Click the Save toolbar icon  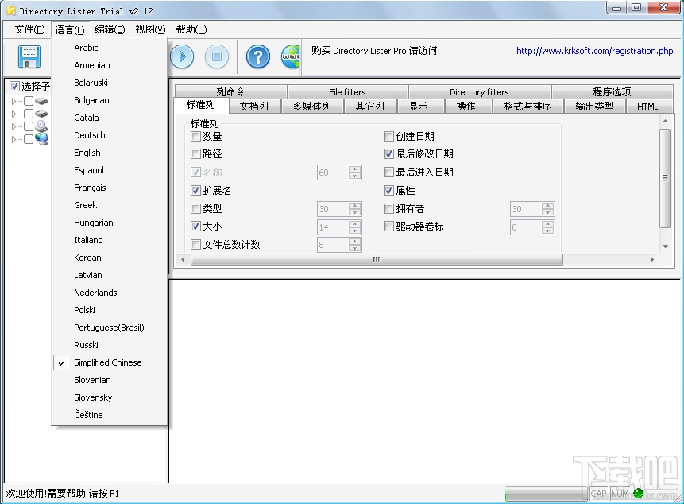point(29,56)
